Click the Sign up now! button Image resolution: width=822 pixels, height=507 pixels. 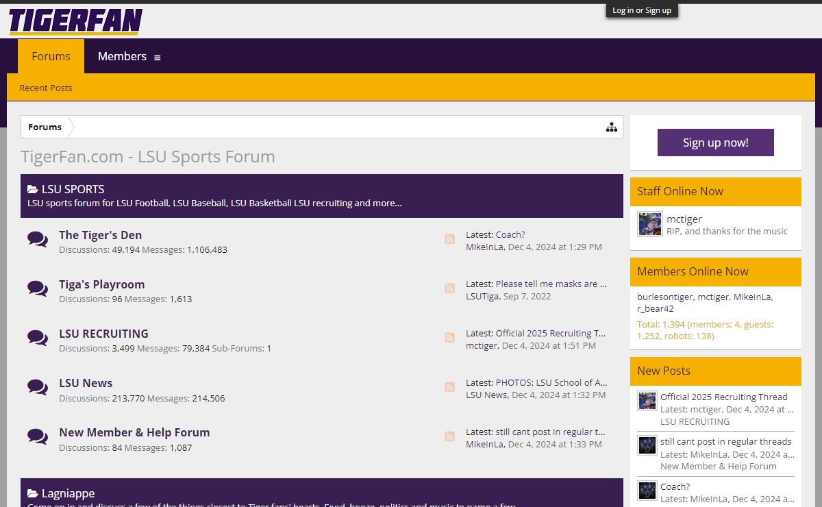point(716,143)
